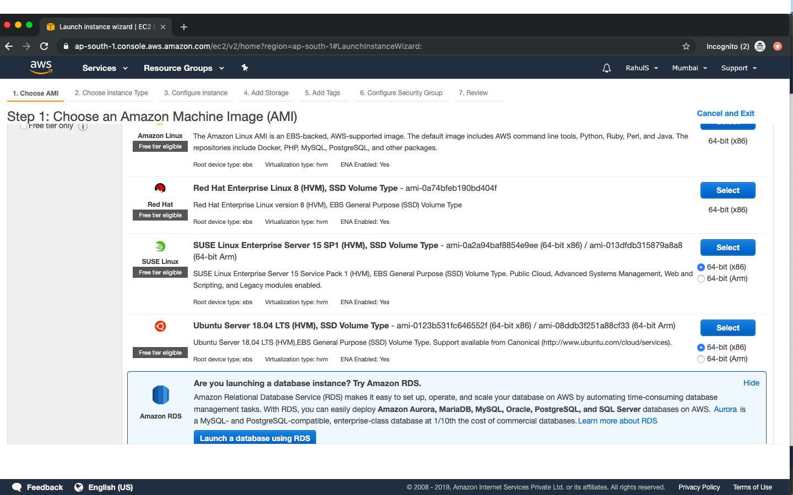The width and height of the screenshot is (793, 495).
Task: Select 64-bit (Arm) for SUSE Linux
Action: 701,279
